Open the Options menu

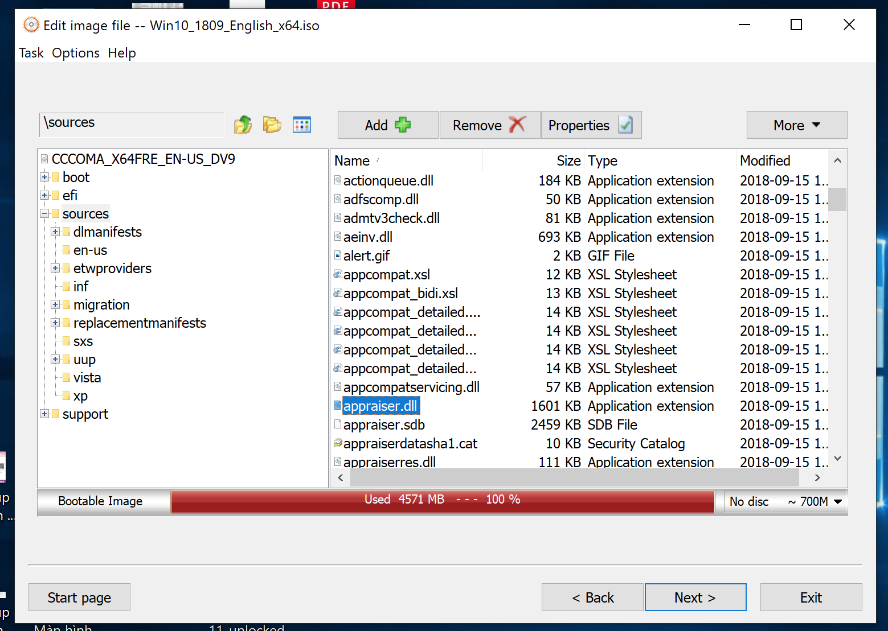click(76, 53)
